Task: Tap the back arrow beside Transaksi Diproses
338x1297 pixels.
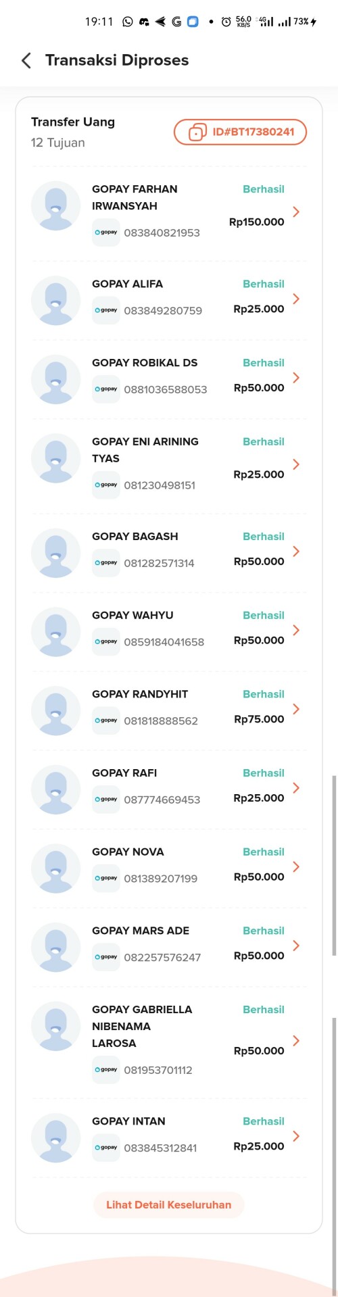Action: coord(26,61)
